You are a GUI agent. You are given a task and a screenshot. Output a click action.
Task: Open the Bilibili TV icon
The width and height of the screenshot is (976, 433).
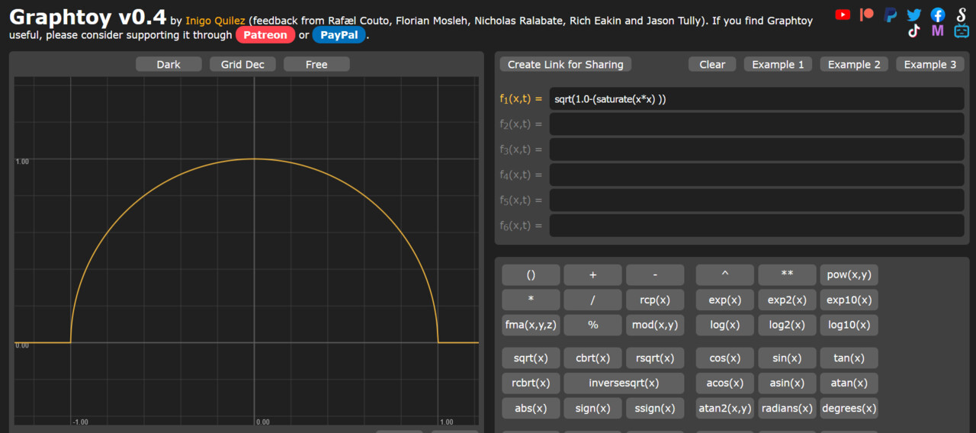tap(962, 30)
